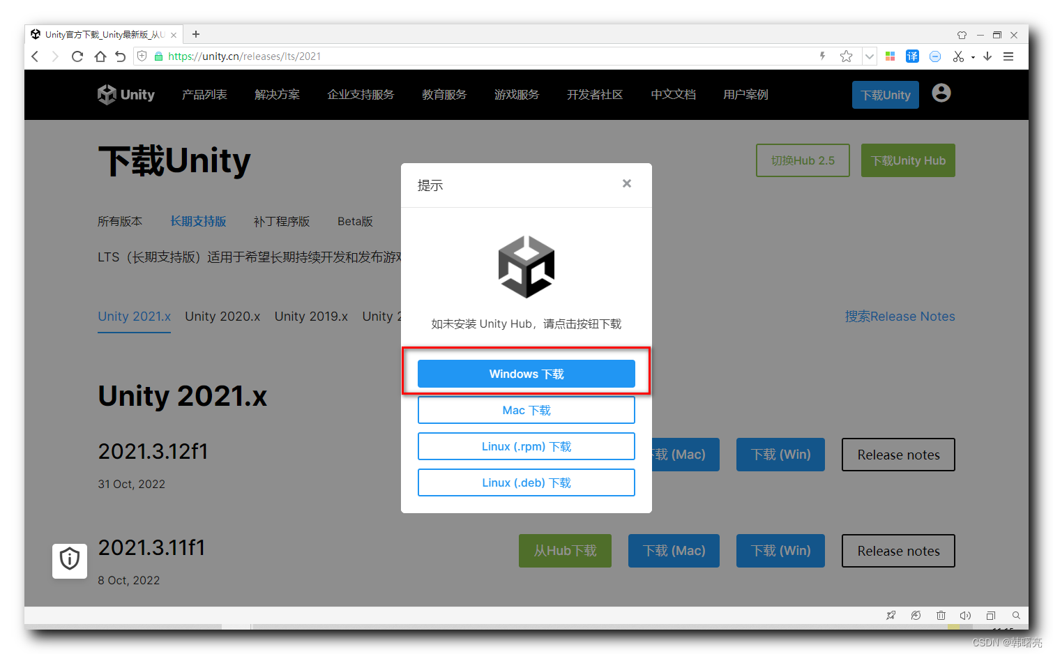Image resolution: width=1053 pixels, height=654 pixels.
Task: Click 下载 (Win) for 2021.3.12f1
Action: [x=780, y=455]
